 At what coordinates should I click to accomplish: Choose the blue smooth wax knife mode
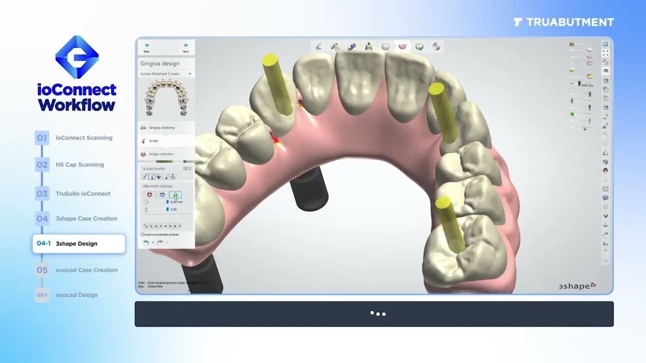163,195
